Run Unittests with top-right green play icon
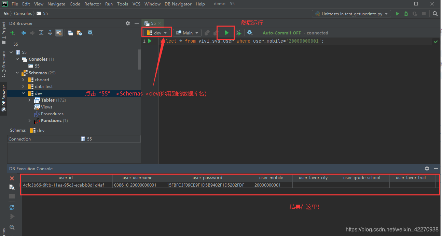The width and height of the screenshot is (442, 236). coord(397,14)
